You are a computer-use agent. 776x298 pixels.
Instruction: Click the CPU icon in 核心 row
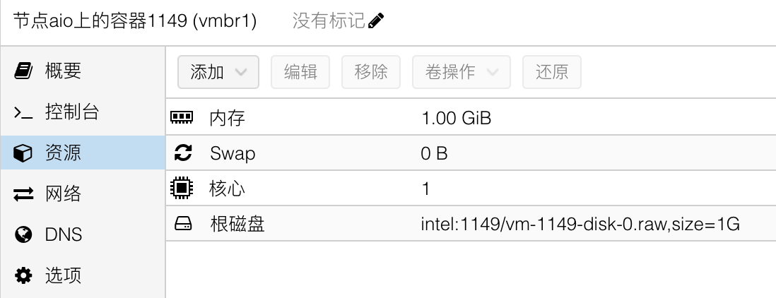(182, 189)
